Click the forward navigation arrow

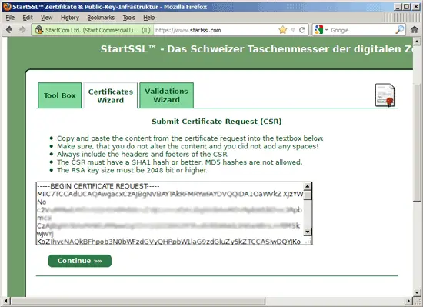pyautogui.click(x=22, y=30)
